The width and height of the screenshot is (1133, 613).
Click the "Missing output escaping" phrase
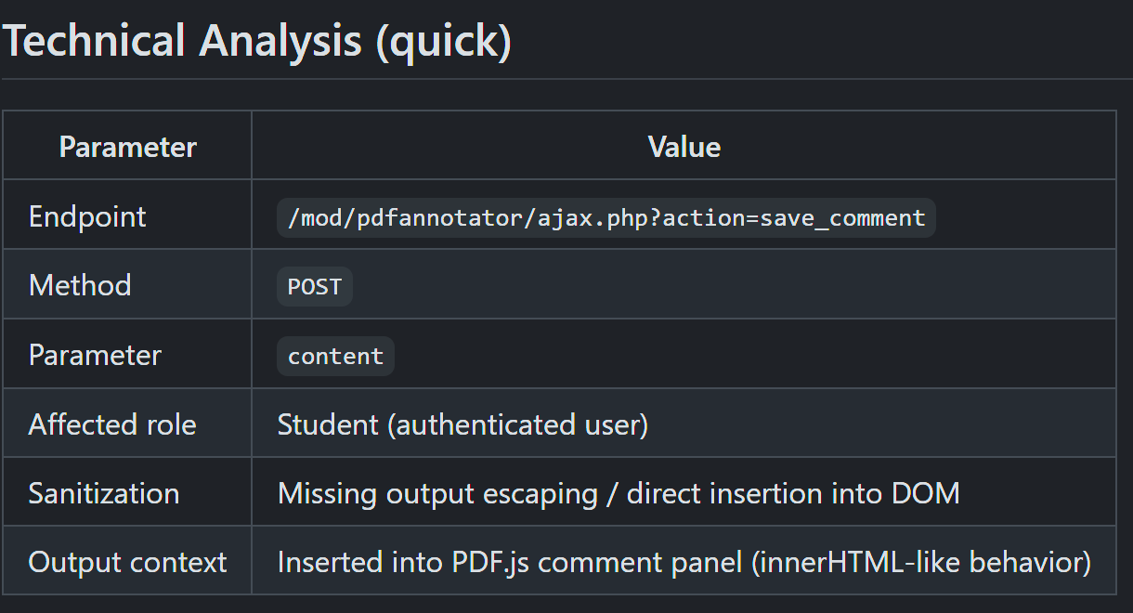437,493
